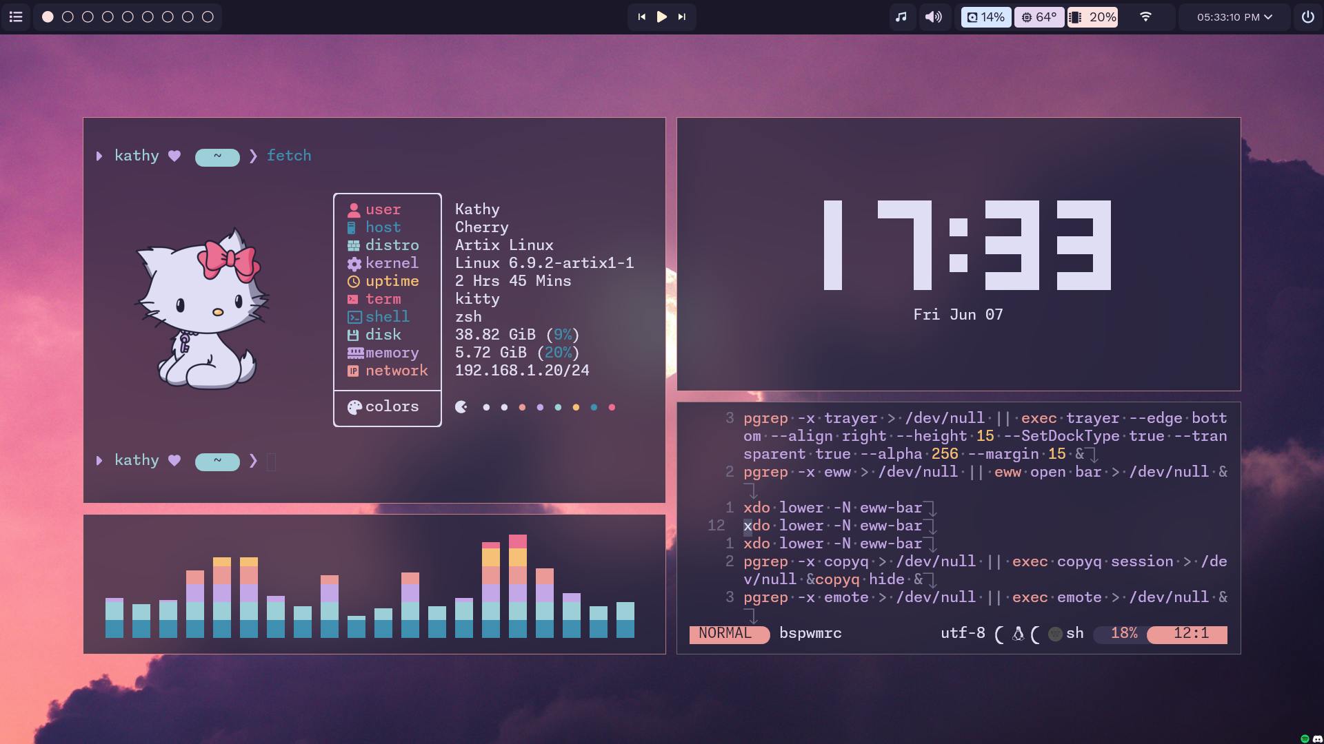Expand the clock dropdown chevron
Screen dimensions: 1324x744
pos(1268,17)
